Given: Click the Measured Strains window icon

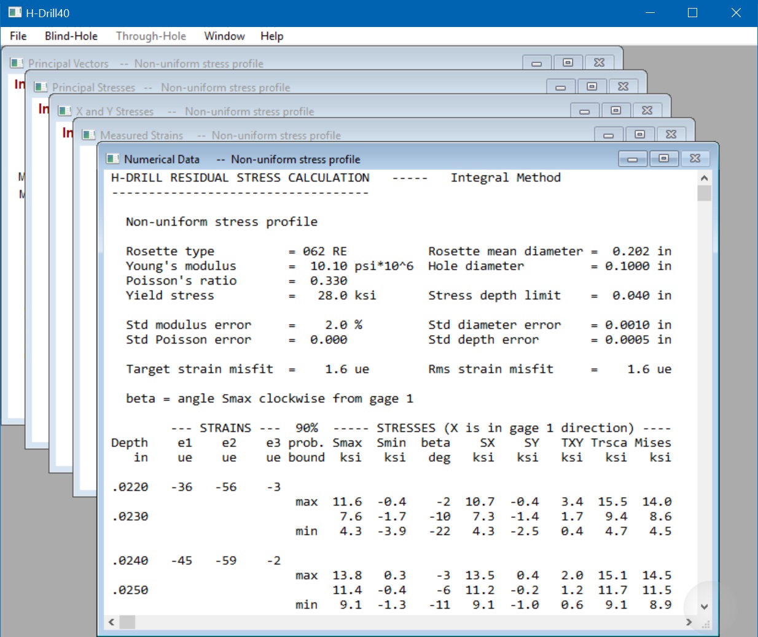Looking at the screenshot, I should pyautogui.click(x=89, y=135).
